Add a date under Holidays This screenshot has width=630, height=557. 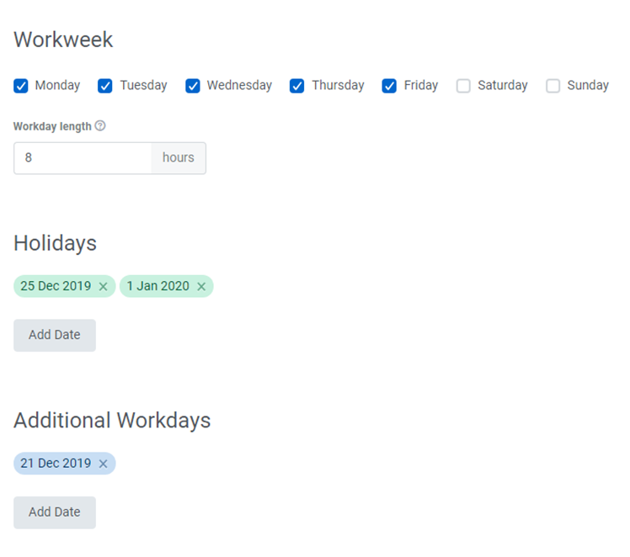click(x=55, y=336)
